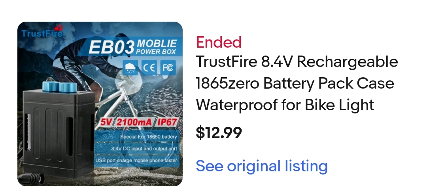The width and height of the screenshot is (427, 193).
Task: Click the TrustFire 8.4V Rechargeable listing title
Action: [297, 84]
